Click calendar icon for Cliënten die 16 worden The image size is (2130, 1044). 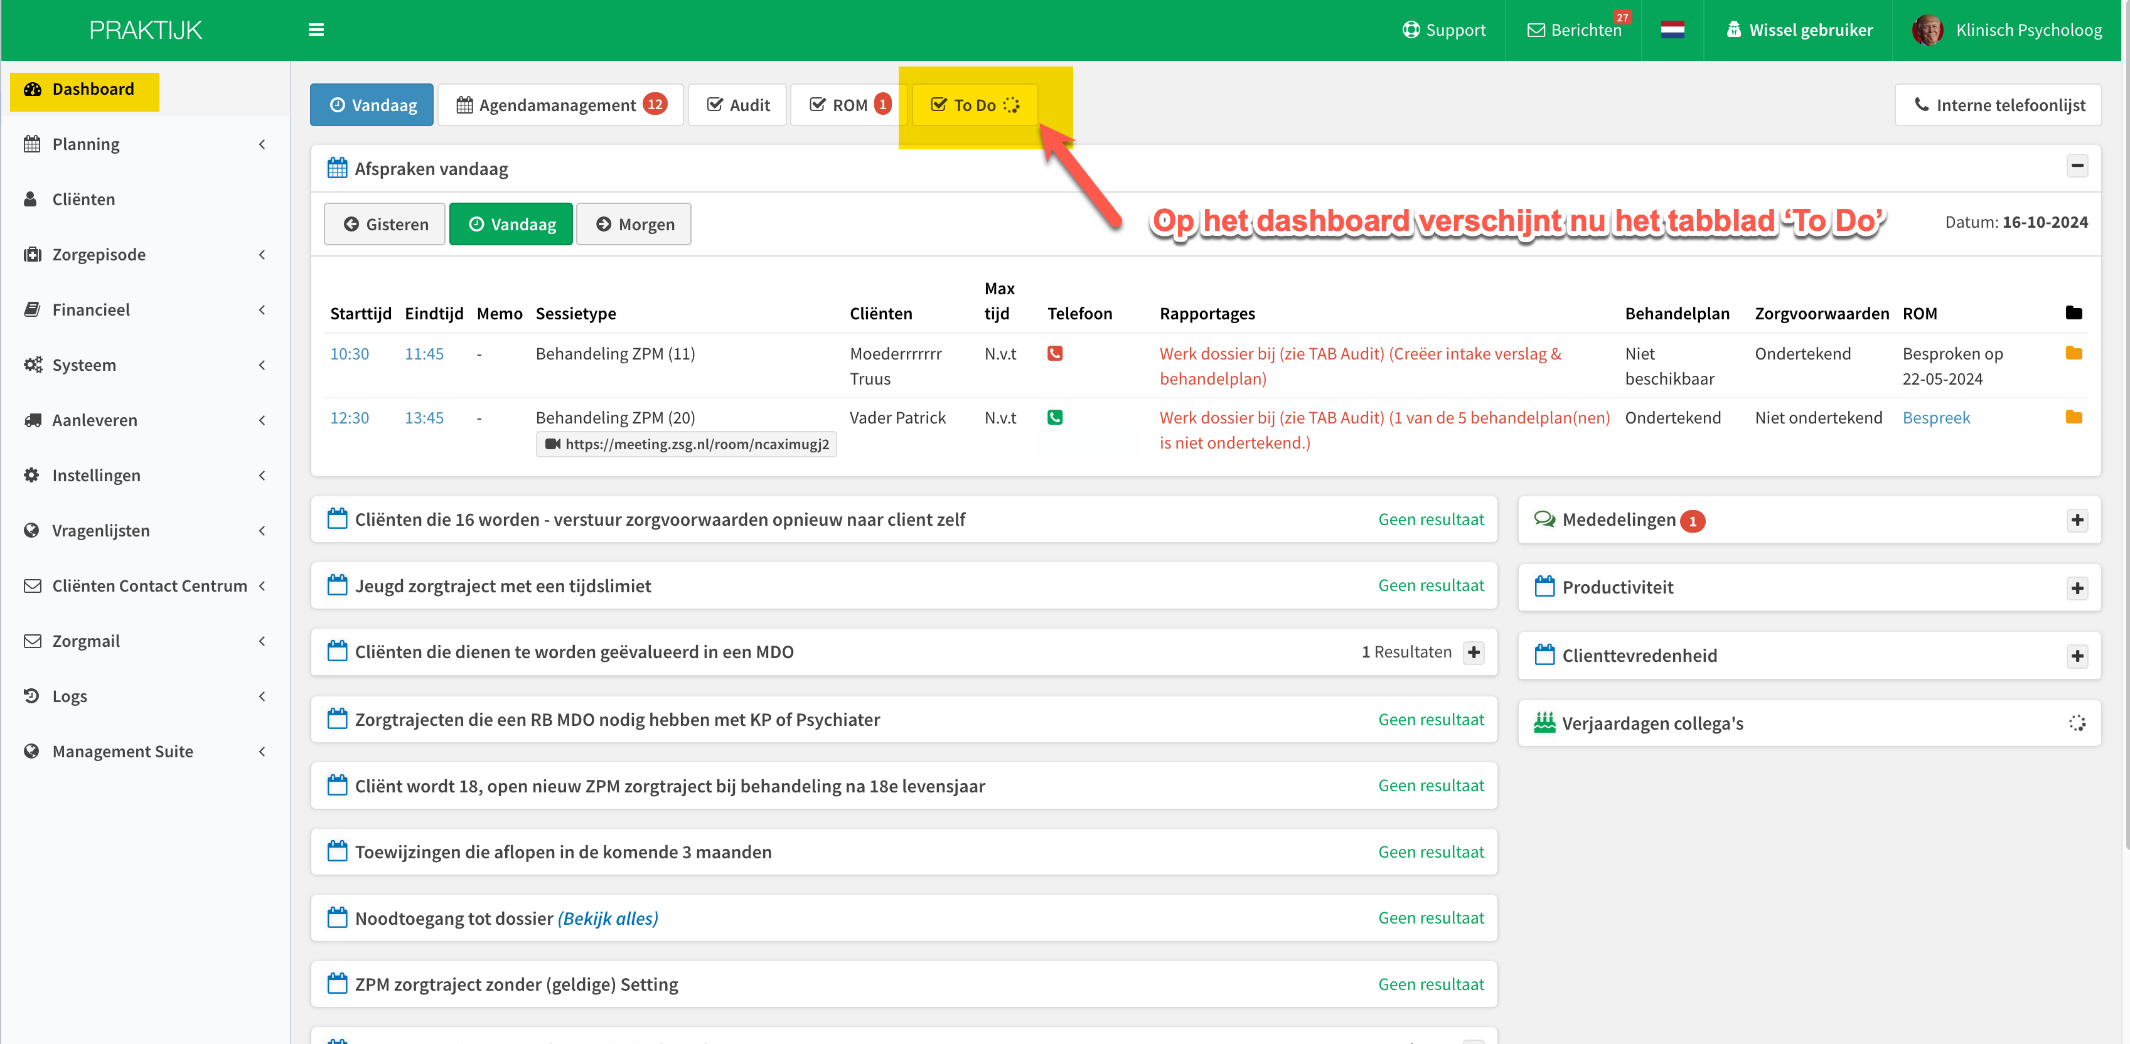[x=338, y=520]
